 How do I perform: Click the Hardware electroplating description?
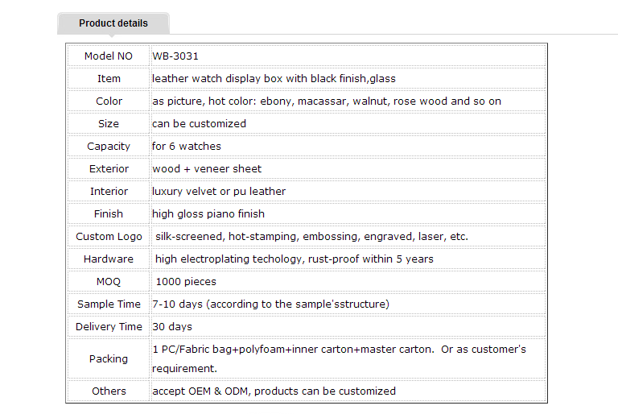point(295,259)
